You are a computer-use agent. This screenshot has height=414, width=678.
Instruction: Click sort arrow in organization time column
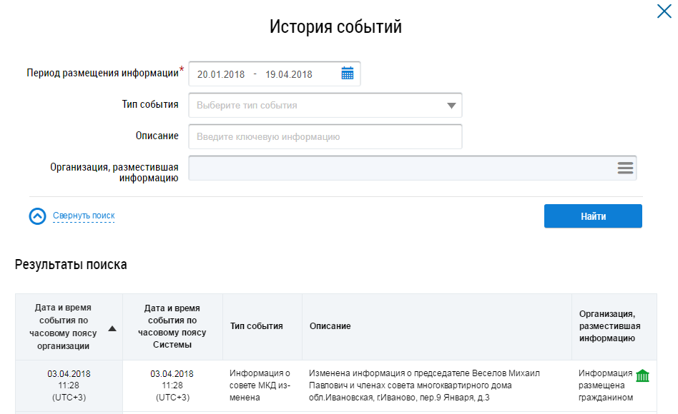coord(112,328)
